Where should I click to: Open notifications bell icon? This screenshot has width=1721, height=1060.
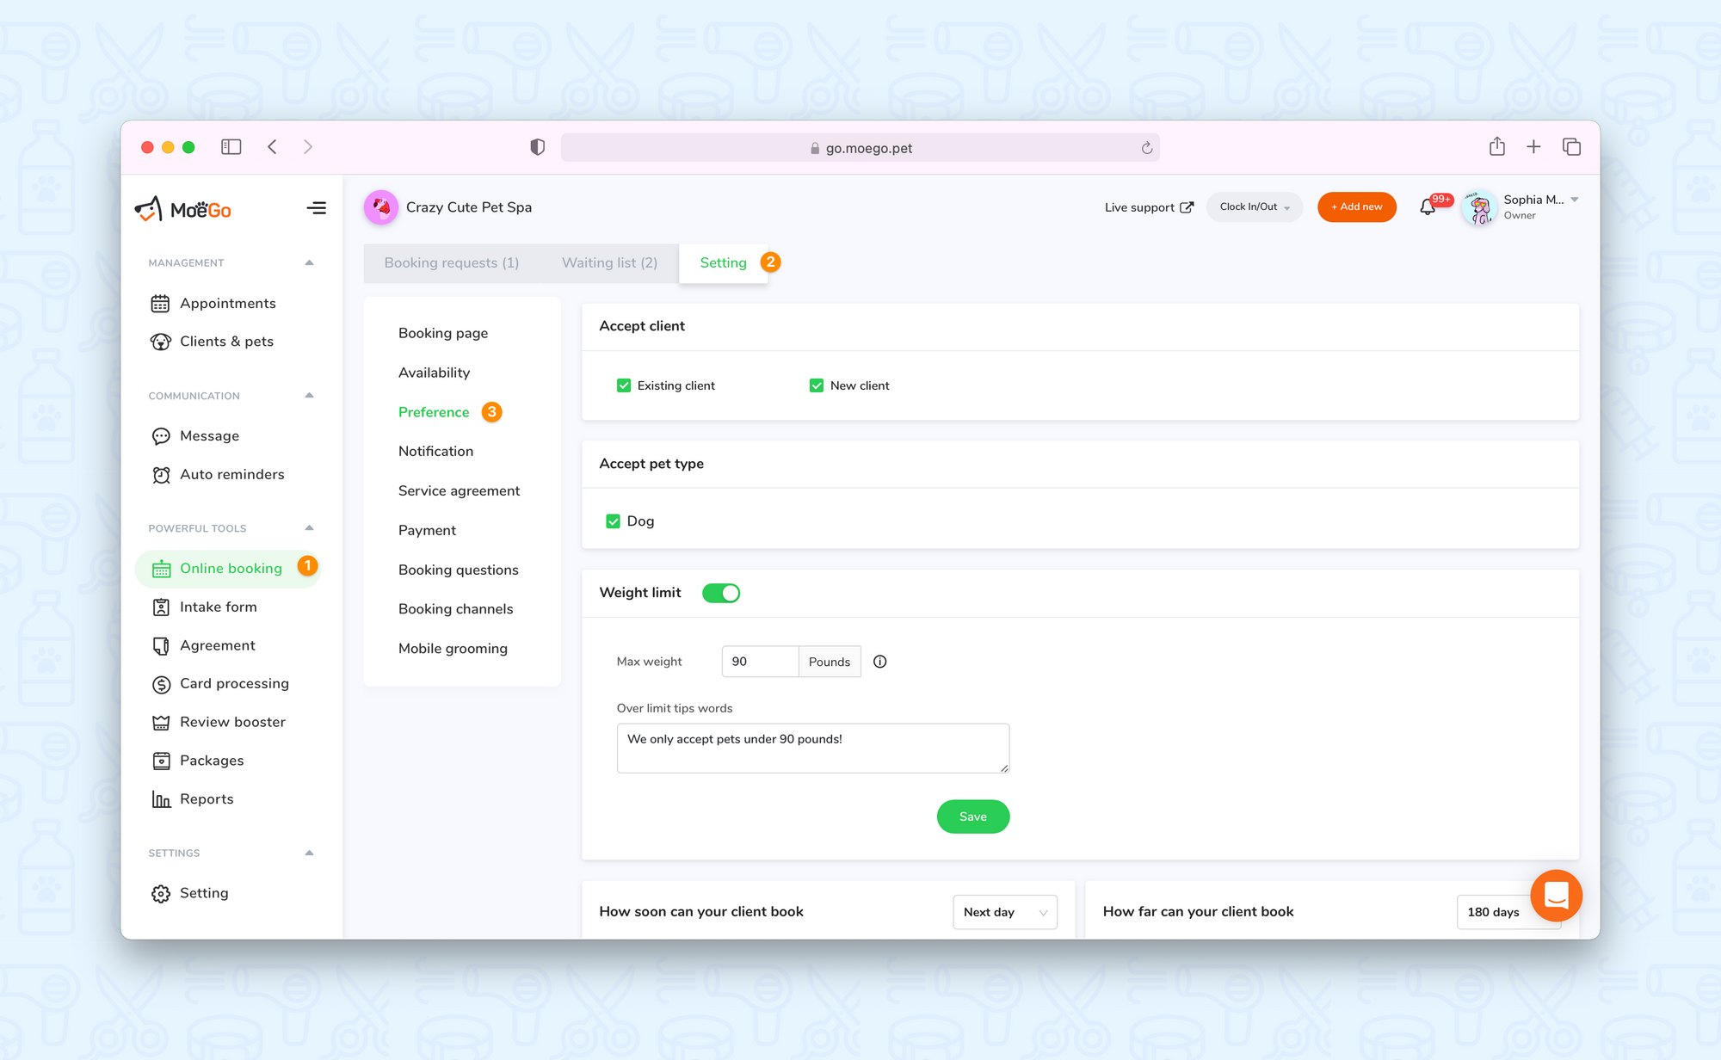[1428, 207]
